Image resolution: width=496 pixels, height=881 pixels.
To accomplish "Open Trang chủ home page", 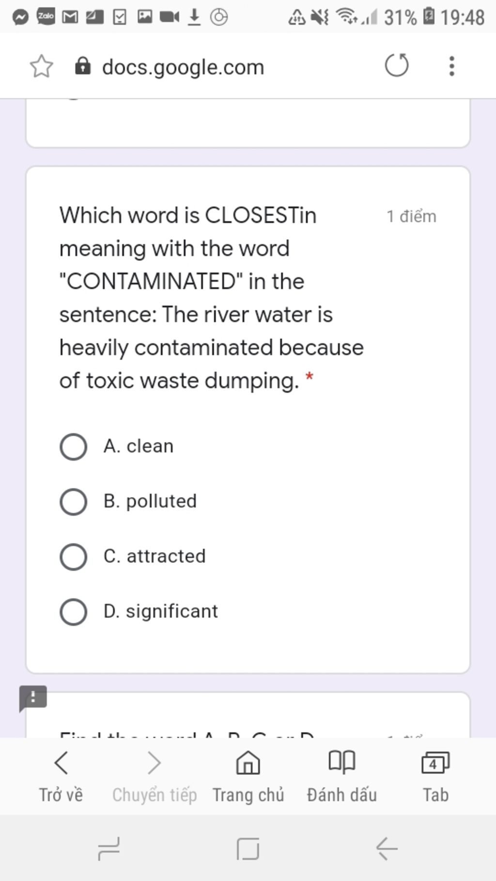I will coord(248,777).
